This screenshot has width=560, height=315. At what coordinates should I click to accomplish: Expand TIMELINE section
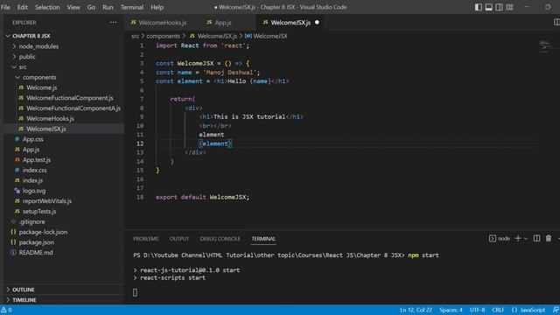coord(24,300)
